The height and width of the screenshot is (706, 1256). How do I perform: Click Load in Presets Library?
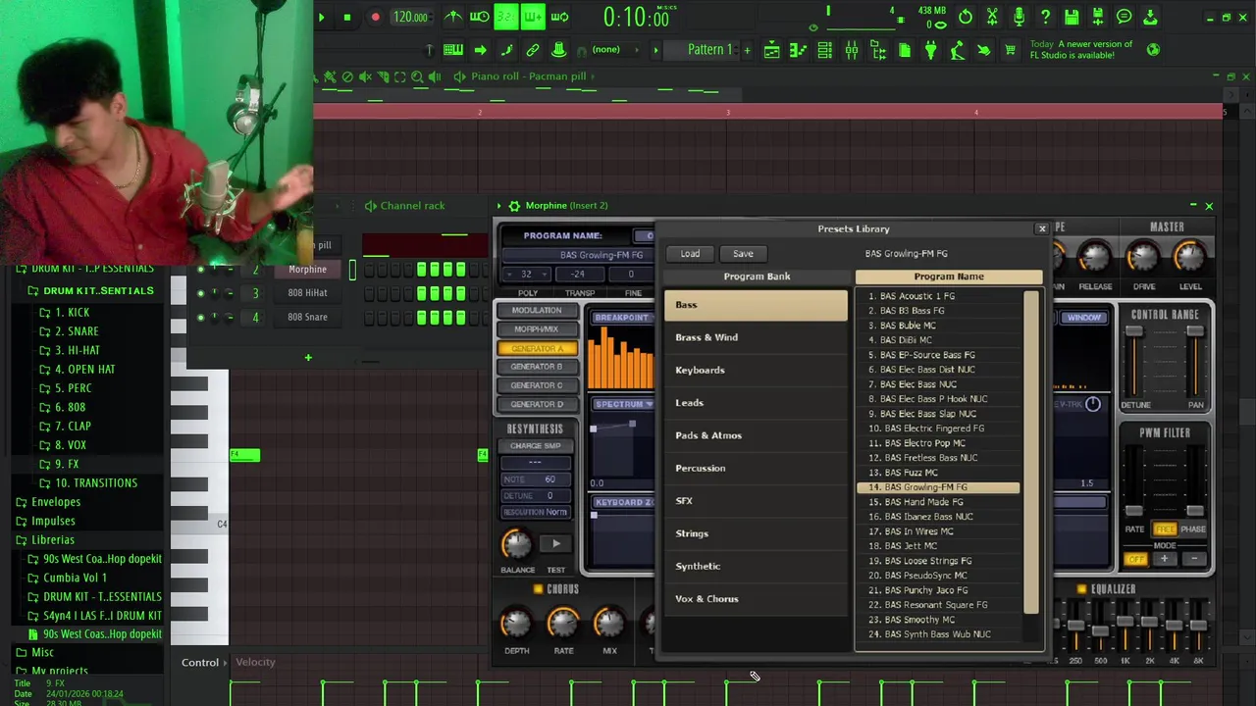pyautogui.click(x=690, y=254)
